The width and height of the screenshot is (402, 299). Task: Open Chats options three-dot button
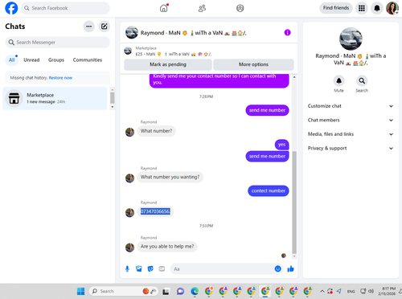pos(88,27)
